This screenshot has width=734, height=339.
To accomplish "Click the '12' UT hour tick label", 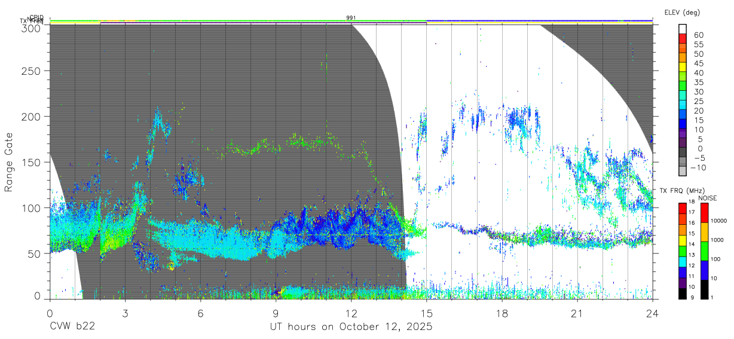I will point(351,313).
